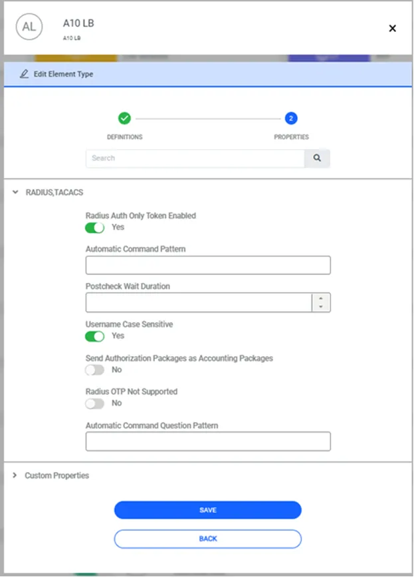
Task: Click the Postcheck Wait Duration field
Action: (x=199, y=302)
